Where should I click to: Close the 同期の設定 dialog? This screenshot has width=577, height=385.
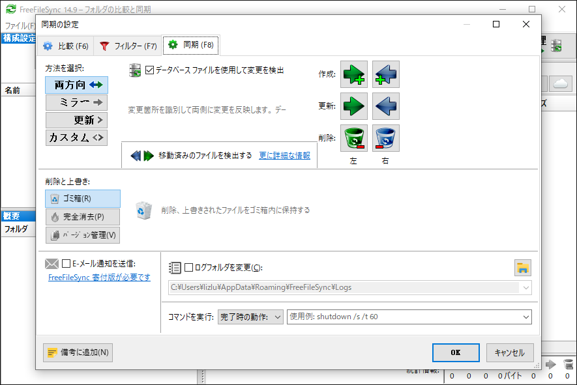tap(526, 24)
